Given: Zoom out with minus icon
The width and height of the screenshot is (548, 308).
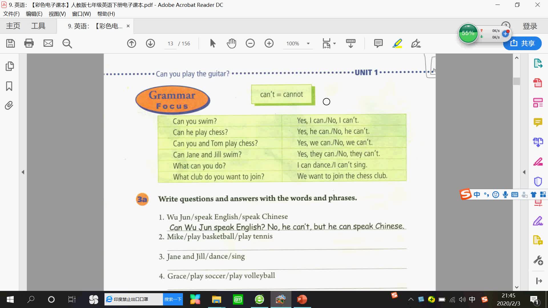Looking at the screenshot, I should pos(250,43).
